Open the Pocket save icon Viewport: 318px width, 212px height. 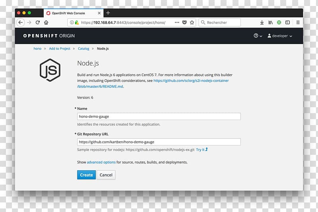pos(184,23)
